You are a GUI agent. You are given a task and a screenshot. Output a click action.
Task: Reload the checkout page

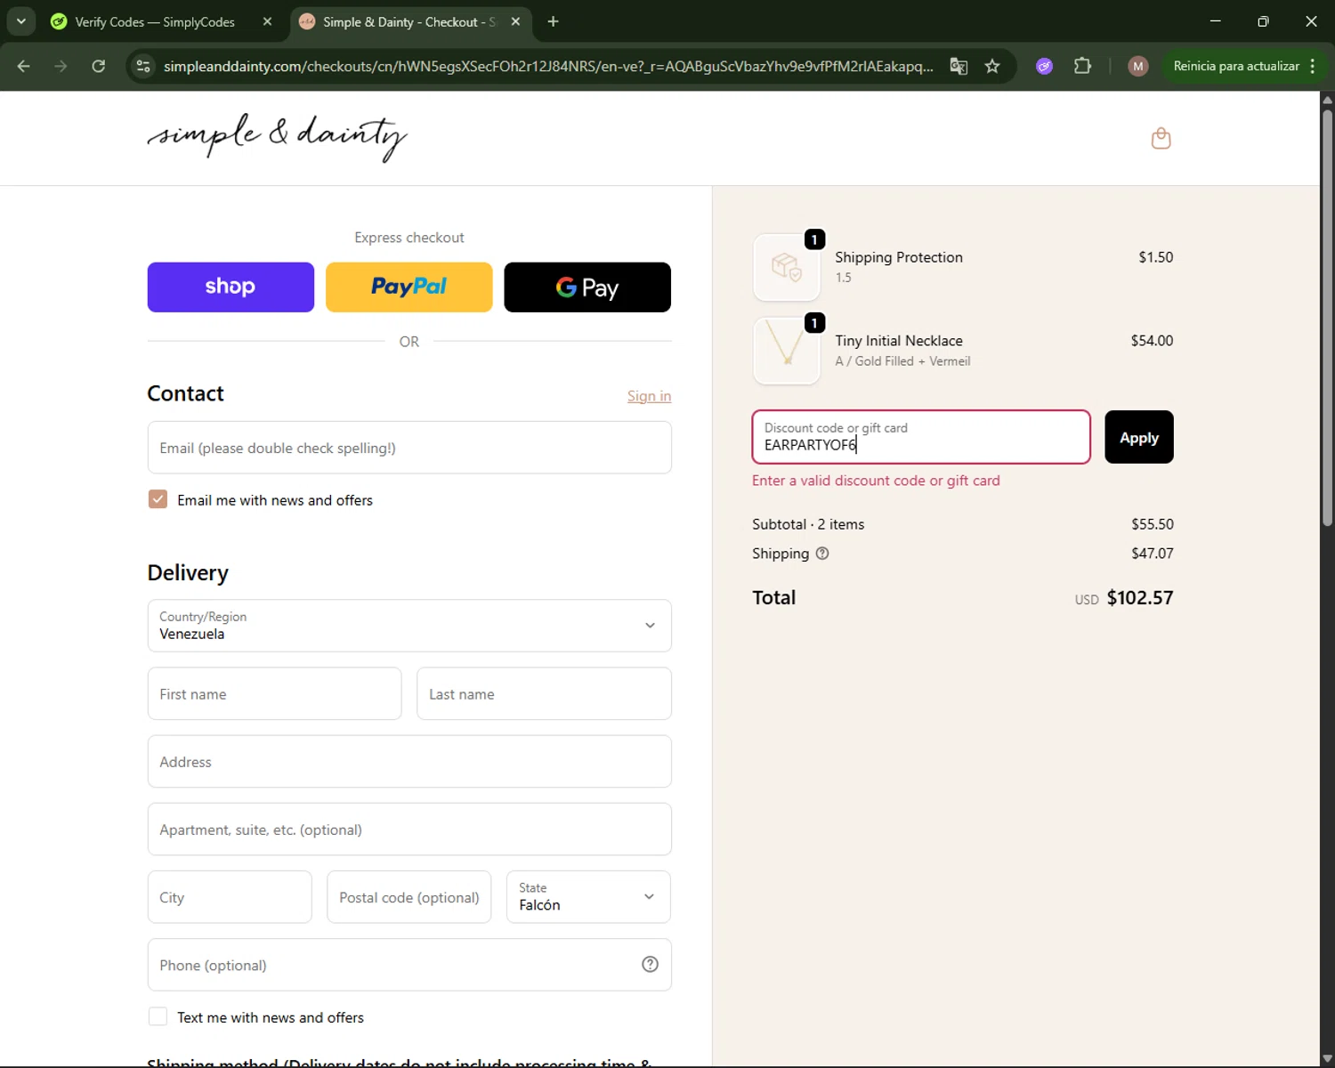point(99,66)
